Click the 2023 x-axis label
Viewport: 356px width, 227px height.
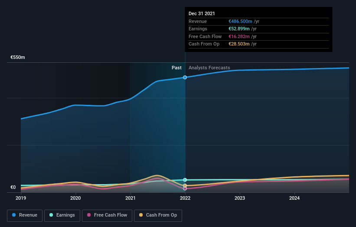click(240, 198)
